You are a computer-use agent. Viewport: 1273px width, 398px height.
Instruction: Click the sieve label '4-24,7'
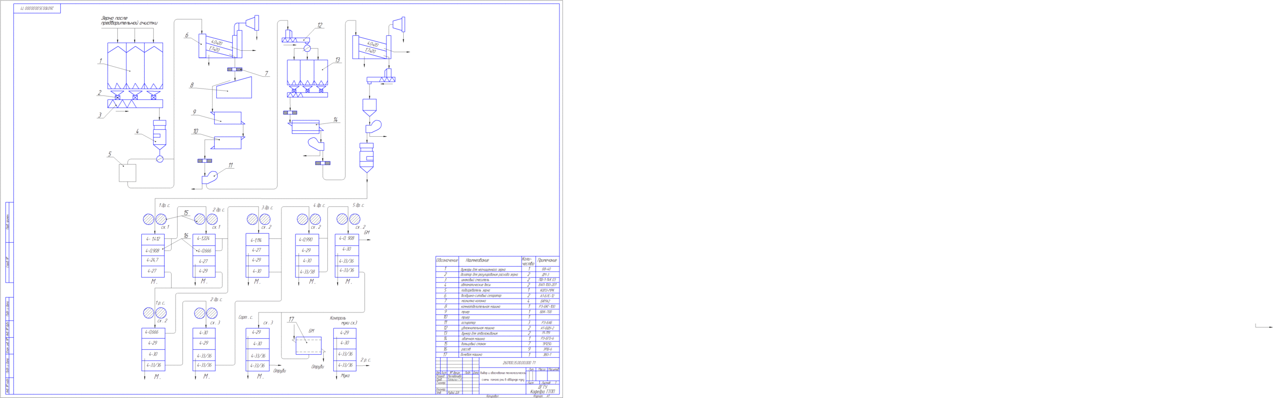(x=152, y=260)
